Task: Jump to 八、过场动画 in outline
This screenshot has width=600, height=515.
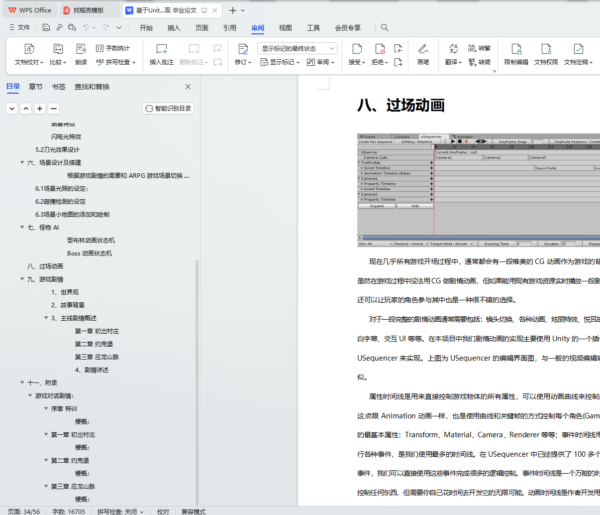Action: coord(45,266)
